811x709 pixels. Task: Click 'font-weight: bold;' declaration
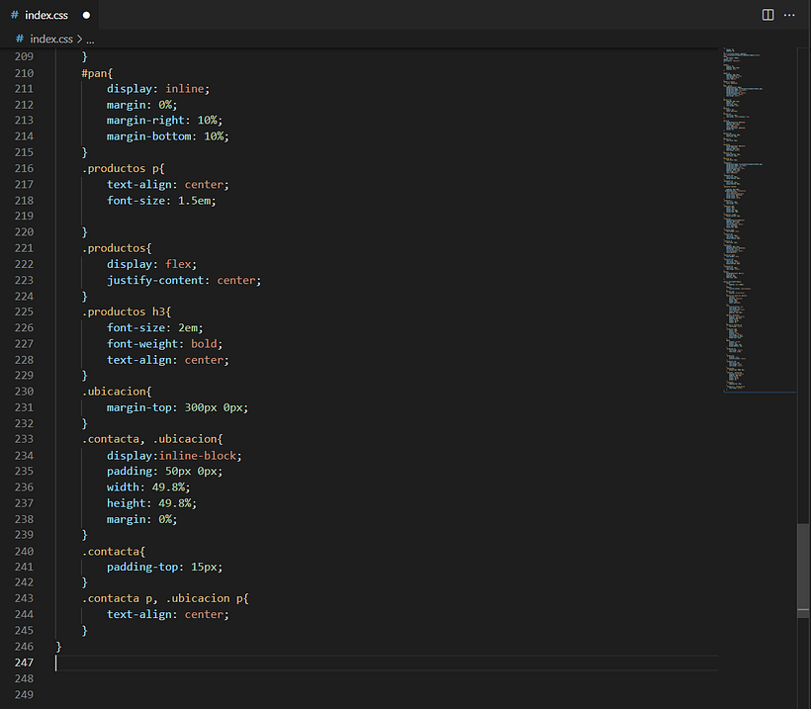point(164,344)
